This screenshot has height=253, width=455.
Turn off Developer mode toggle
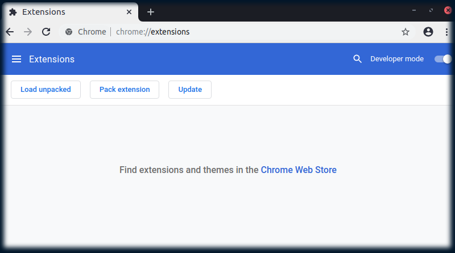(x=443, y=59)
